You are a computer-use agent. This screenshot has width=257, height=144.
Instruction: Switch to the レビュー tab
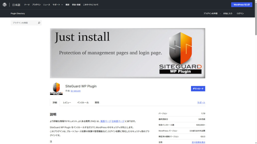click(67, 102)
